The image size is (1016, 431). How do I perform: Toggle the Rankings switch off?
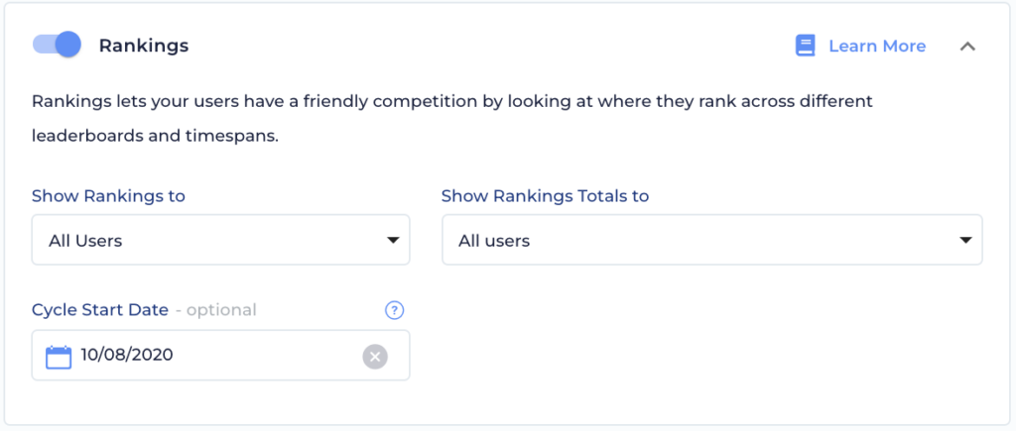pyautogui.click(x=57, y=45)
